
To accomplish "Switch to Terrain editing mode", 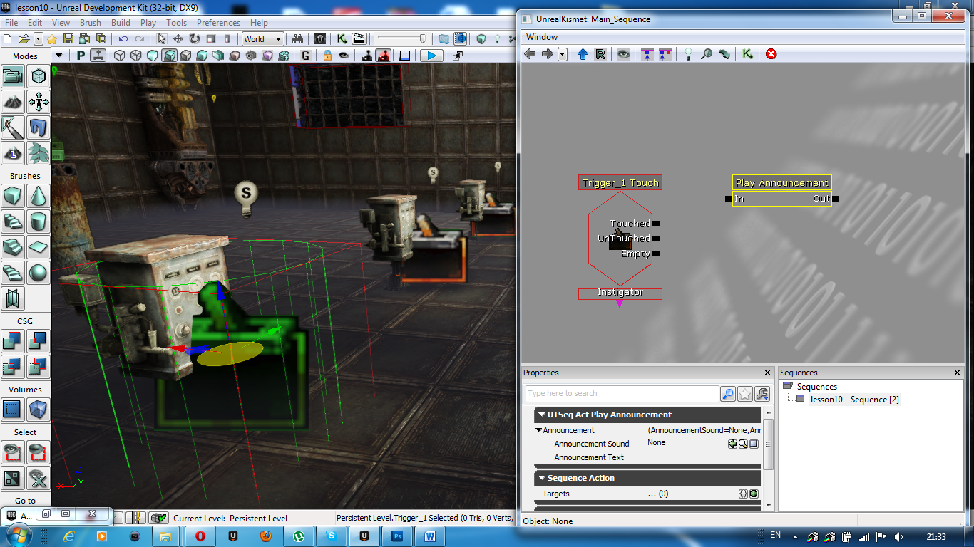I will click(14, 102).
